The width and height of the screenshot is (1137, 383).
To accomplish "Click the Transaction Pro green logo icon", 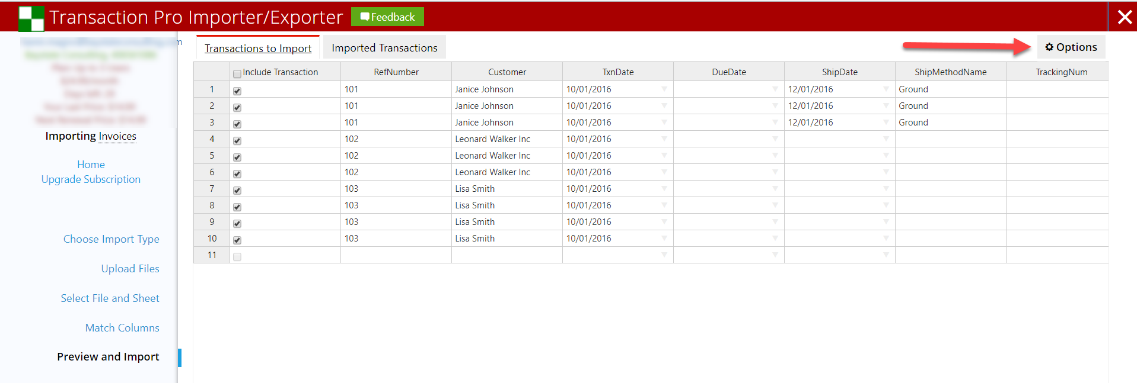I will click(31, 18).
